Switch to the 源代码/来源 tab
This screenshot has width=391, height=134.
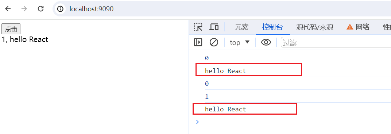(x=315, y=27)
